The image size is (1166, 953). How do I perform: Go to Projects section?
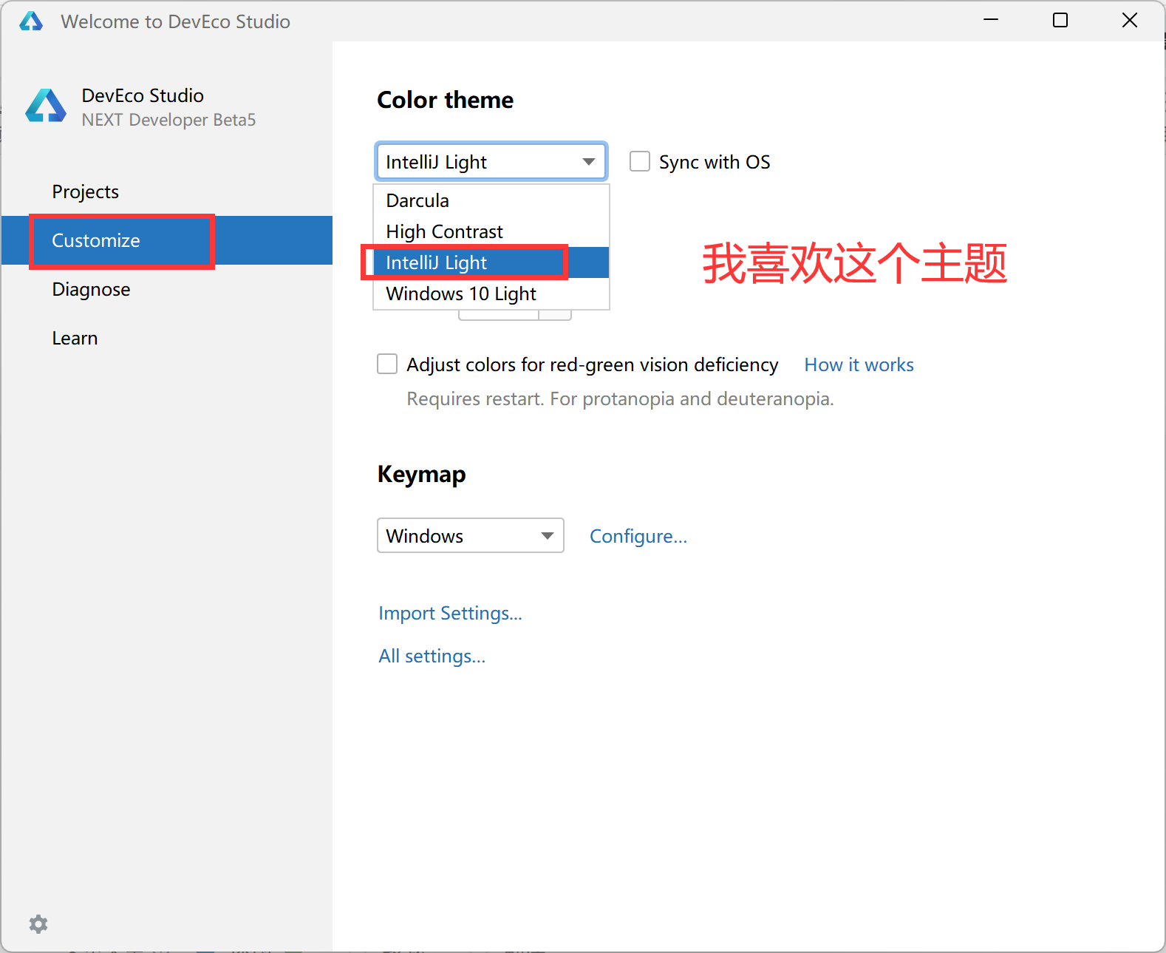tap(167, 191)
